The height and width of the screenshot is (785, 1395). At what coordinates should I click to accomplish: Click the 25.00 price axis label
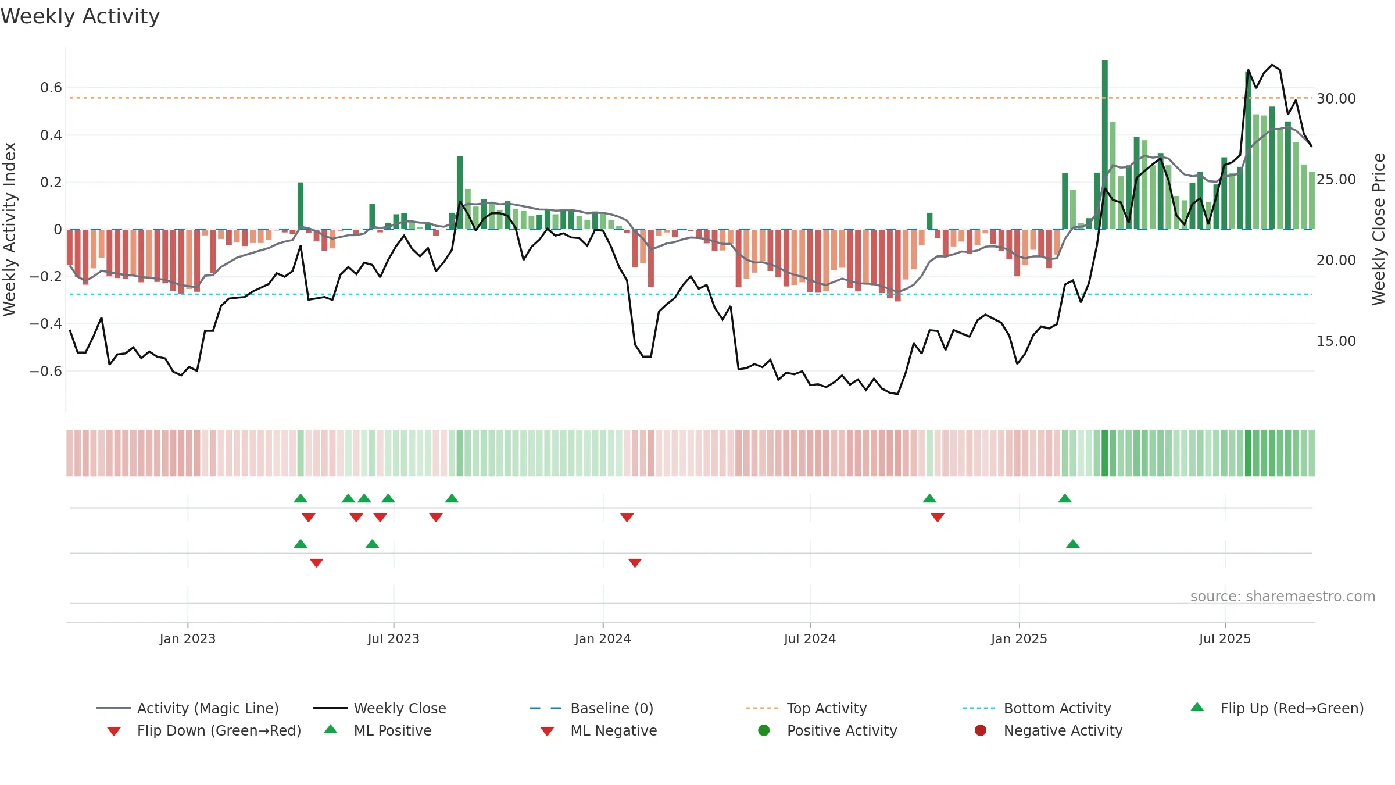1336,179
